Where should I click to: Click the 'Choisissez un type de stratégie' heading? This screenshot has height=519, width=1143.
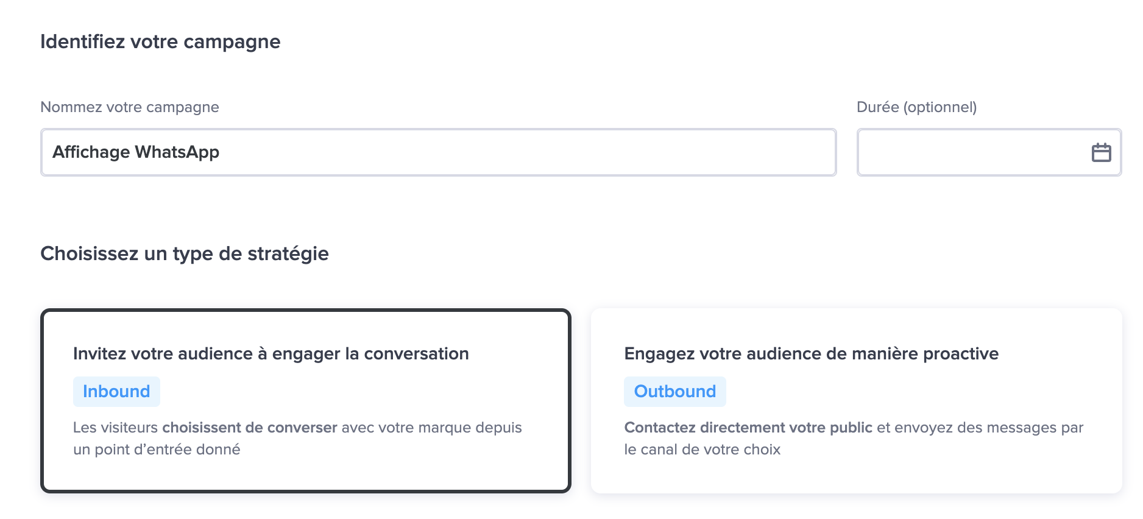click(185, 253)
